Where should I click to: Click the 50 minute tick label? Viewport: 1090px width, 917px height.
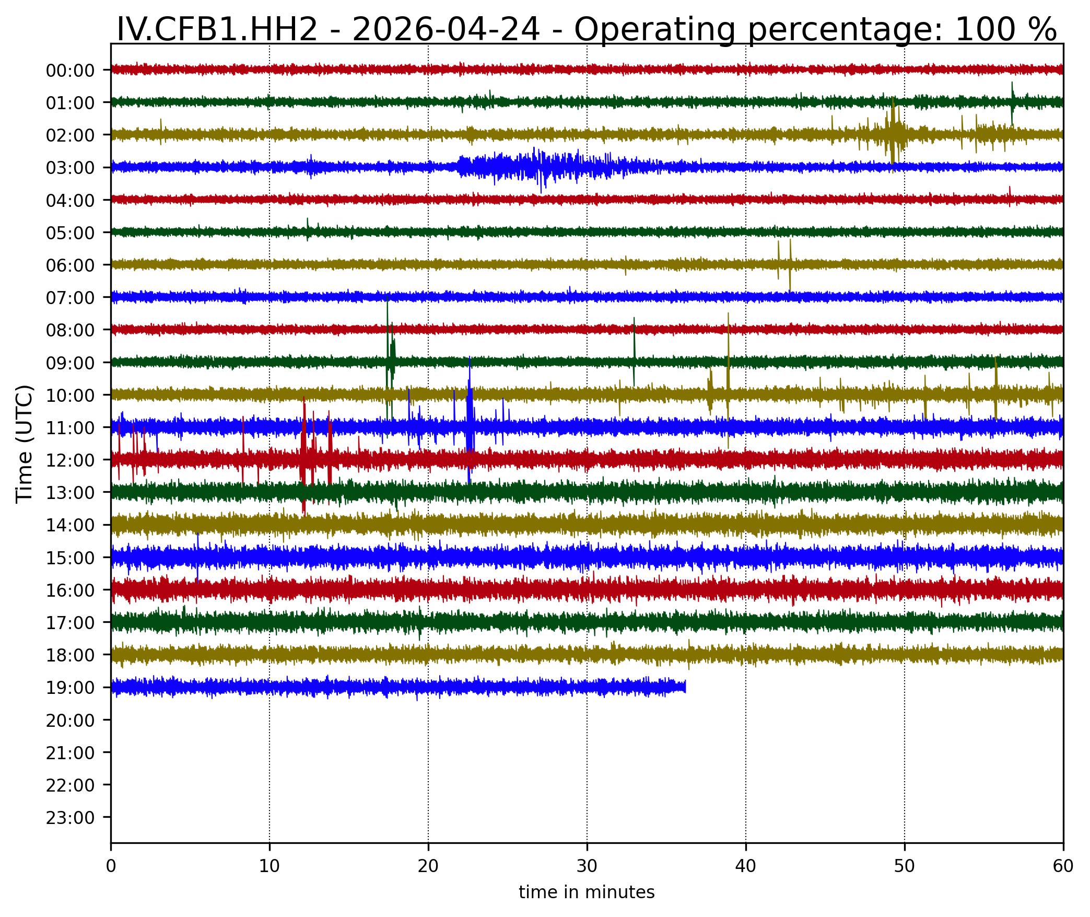click(905, 867)
